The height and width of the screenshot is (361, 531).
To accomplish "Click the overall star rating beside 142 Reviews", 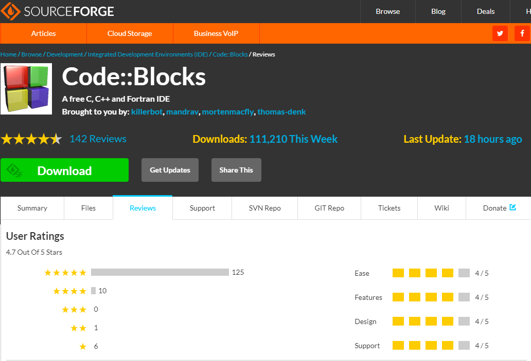I will pyautogui.click(x=31, y=139).
